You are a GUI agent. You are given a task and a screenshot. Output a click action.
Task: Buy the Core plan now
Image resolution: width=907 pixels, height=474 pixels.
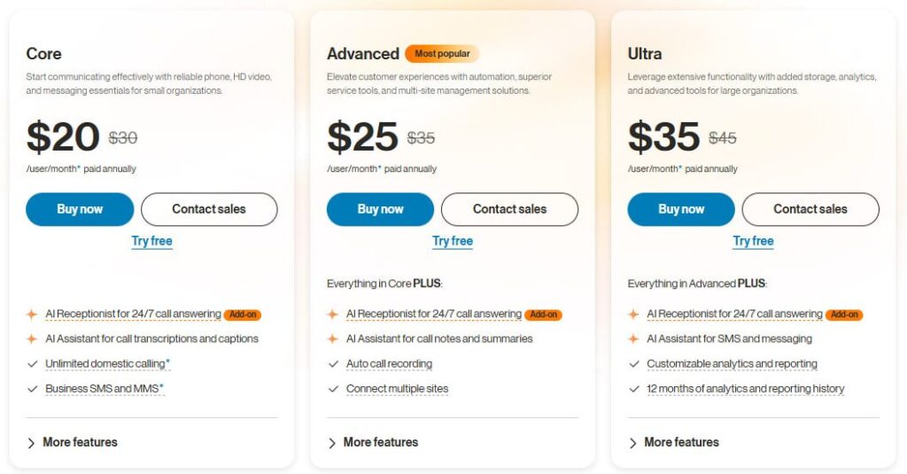point(80,209)
